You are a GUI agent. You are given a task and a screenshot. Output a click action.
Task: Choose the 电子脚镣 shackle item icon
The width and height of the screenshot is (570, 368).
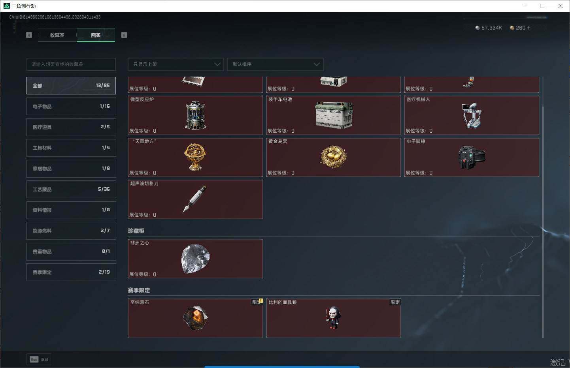pyautogui.click(x=472, y=157)
